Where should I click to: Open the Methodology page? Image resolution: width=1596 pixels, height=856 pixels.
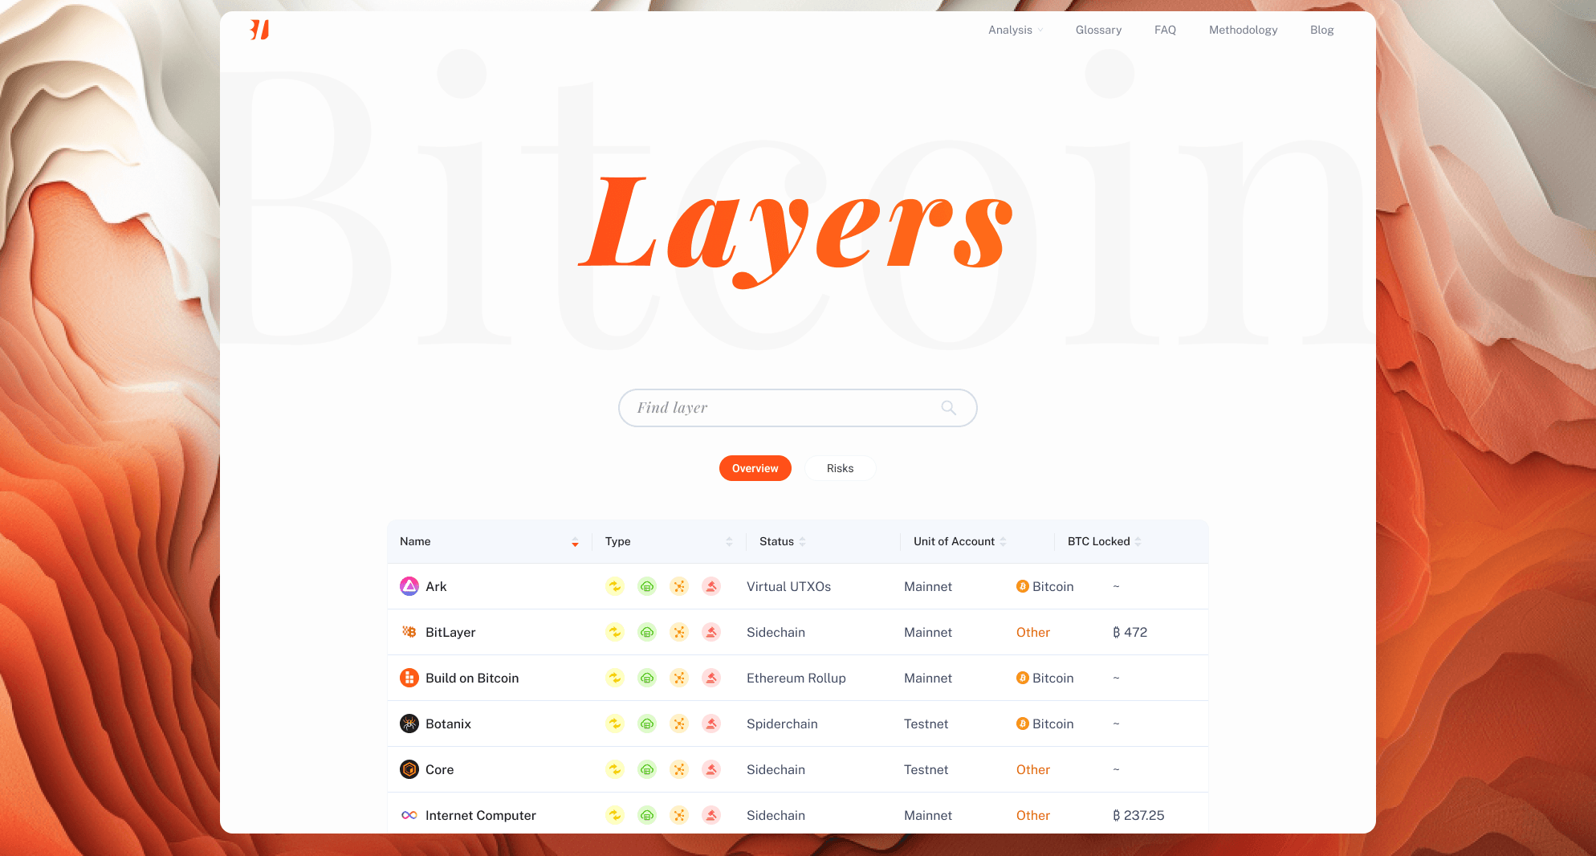click(1243, 30)
